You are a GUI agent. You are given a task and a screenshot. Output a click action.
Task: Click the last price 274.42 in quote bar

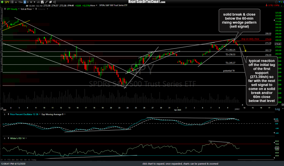pyautogui.click(x=70, y=5)
